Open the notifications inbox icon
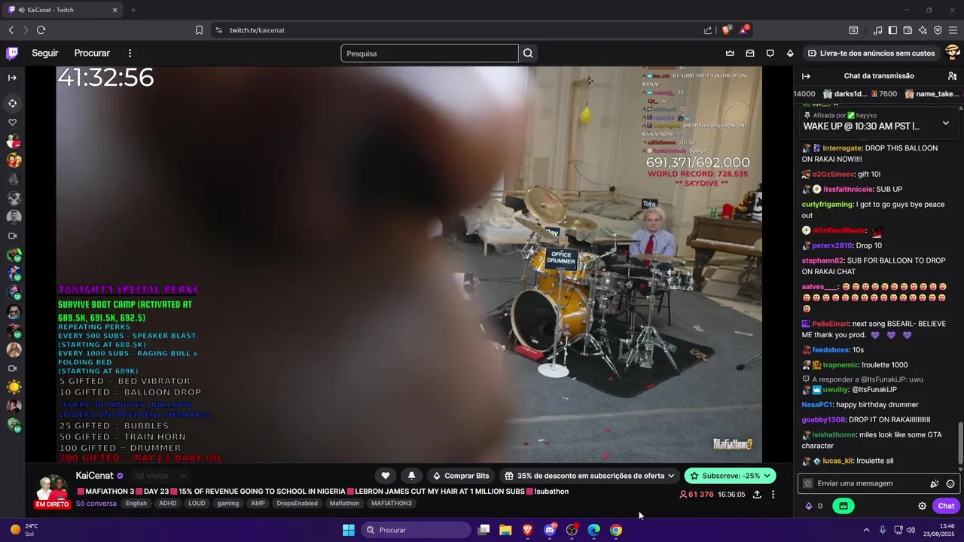 [750, 53]
